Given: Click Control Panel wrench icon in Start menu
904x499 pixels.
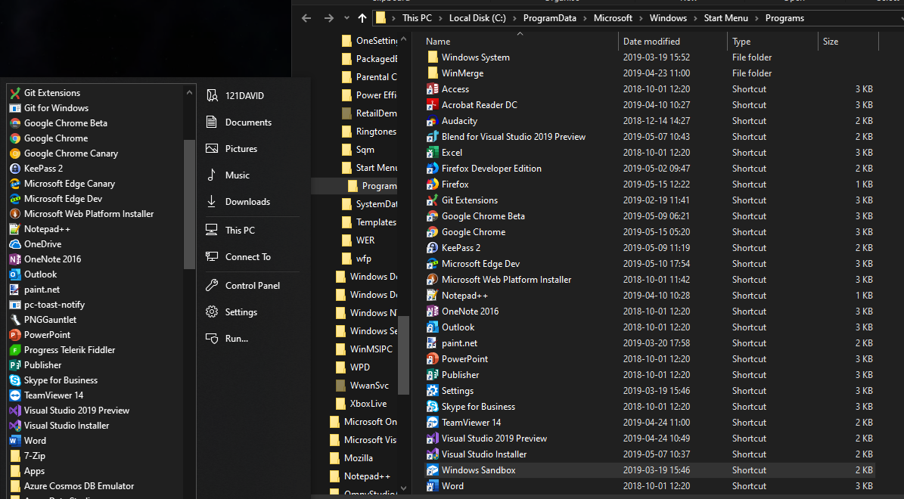Looking at the screenshot, I should pyautogui.click(x=212, y=285).
